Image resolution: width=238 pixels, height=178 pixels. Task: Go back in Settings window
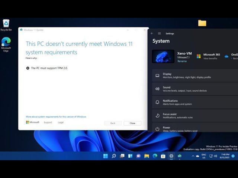pos(152,33)
